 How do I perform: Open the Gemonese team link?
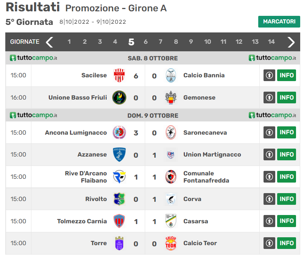pyautogui.click(x=199, y=97)
